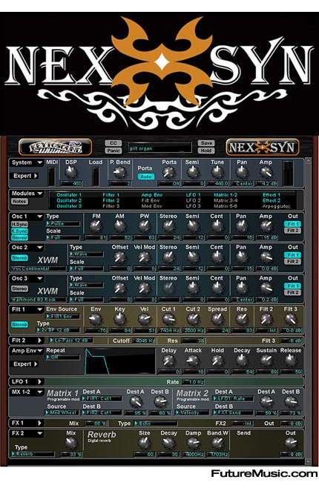This screenshot has width=319, height=488.
Task: Select the preset name field 'grit organ'
Action: click(x=160, y=148)
